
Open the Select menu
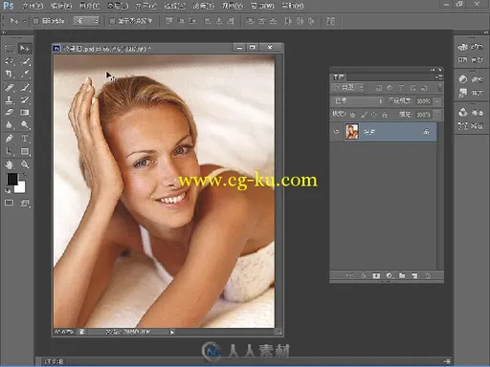pos(174,6)
